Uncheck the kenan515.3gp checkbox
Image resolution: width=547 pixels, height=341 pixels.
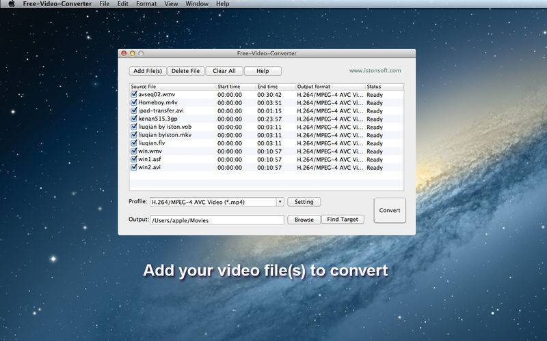coord(133,119)
